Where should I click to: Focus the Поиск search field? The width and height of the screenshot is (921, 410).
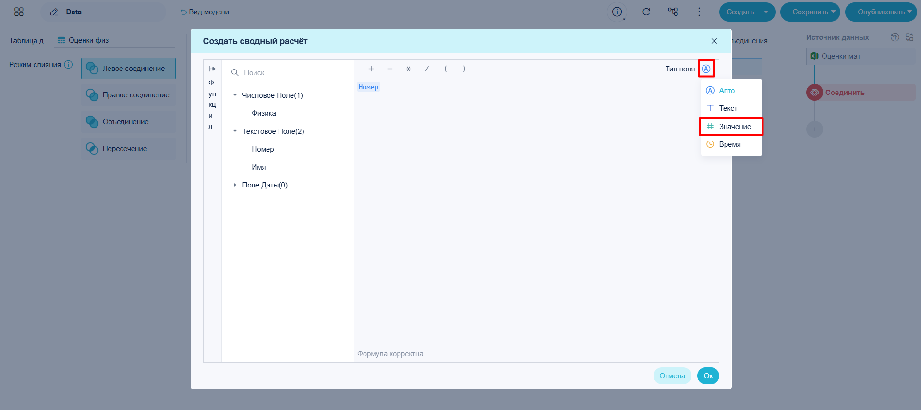tap(288, 73)
